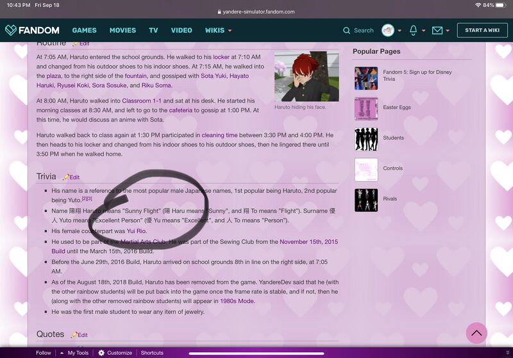Viewport: 513px width, 358px height.
Task: Open the messages envelope icon
Action: (437, 30)
